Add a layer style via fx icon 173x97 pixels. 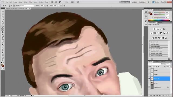click(x=154, y=95)
